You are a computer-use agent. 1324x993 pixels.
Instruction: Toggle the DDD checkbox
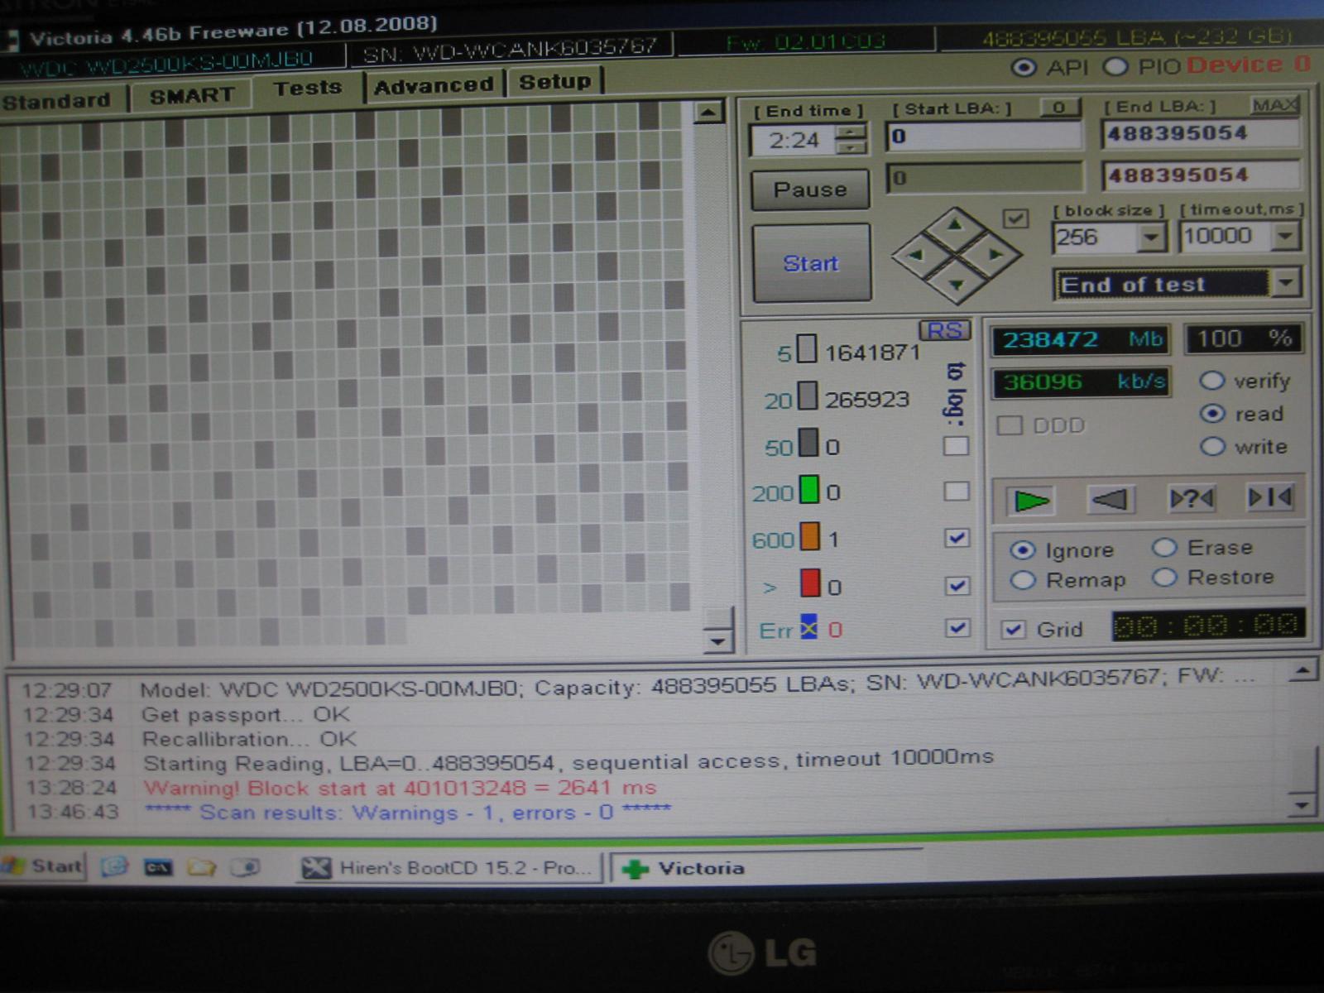(x=1010, y=426)
